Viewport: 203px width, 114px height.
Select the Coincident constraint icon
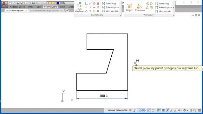click(87, 3)
